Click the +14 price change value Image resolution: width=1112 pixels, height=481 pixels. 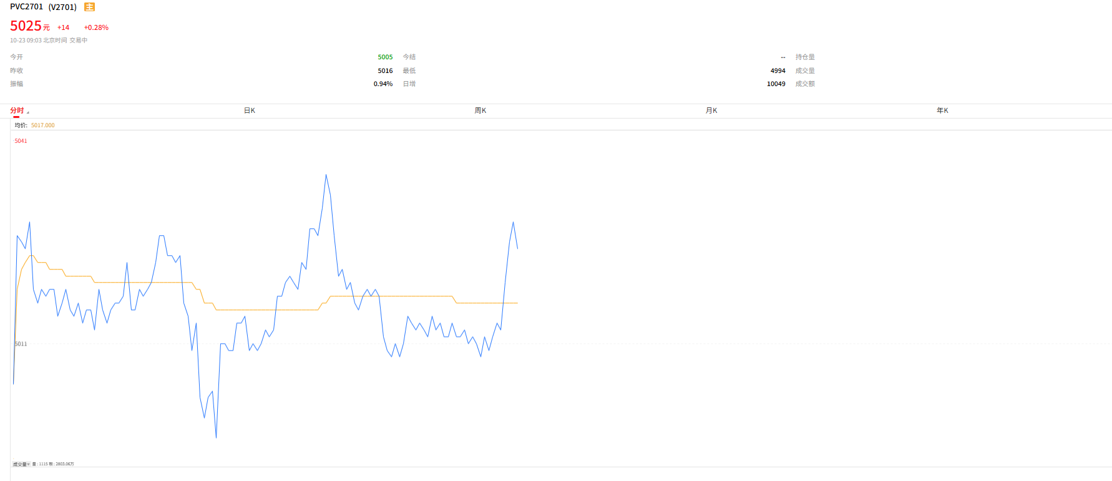64,27
